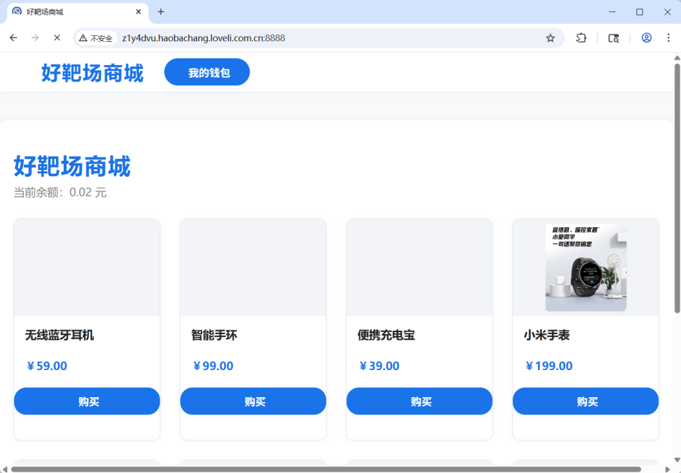Bookmark this page with star icon

(550, 38)
